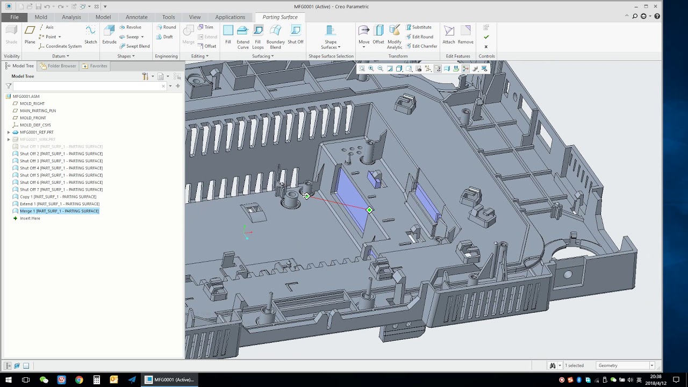Select Shut Off 4 tree item
Screen dimensions: 688x387
(x=58, y=168)
